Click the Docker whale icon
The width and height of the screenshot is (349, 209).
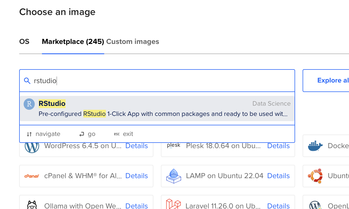coord(315,146)
